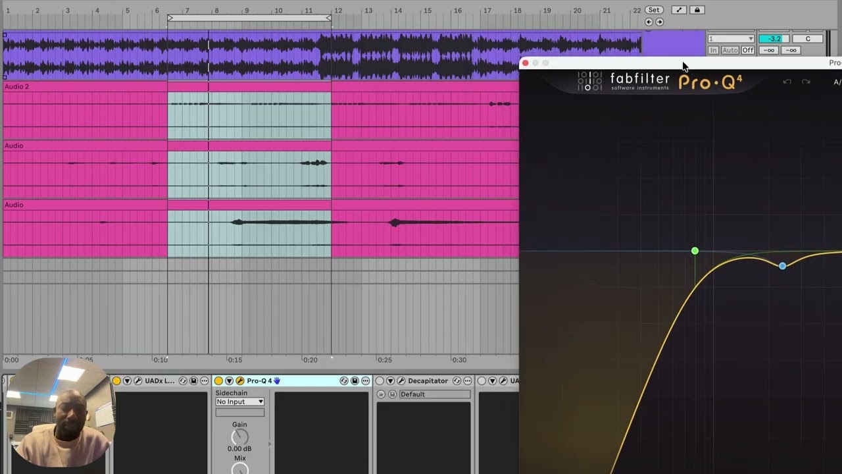Click UADx hot-swap preset icon
Image resolution: width=842 pixels, height=474 pixels.
click(183, 381)
